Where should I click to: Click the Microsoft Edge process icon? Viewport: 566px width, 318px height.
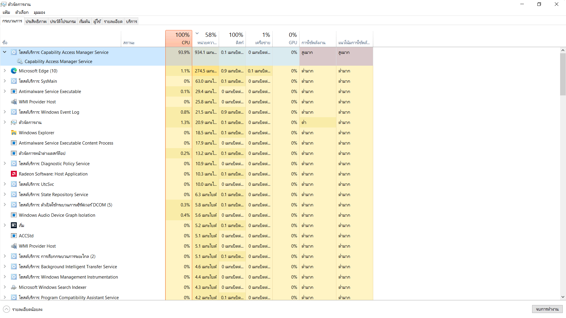14,71
